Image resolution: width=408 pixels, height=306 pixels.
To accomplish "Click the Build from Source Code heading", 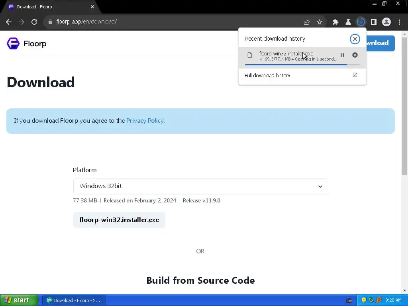I will 200,280.
